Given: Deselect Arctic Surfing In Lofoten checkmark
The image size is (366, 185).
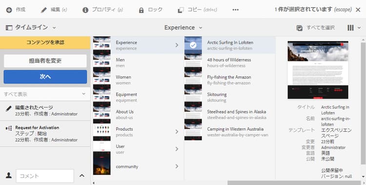Looking at the screenshot, I should coord(193,45).
